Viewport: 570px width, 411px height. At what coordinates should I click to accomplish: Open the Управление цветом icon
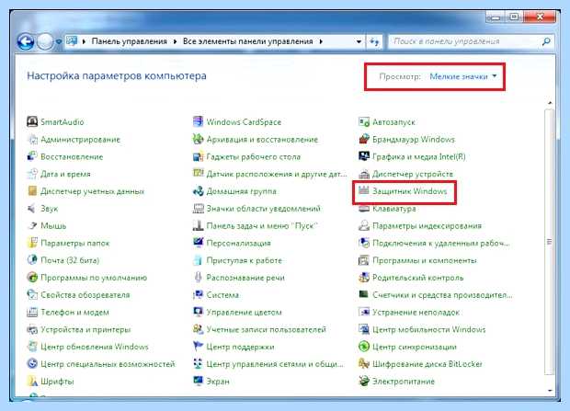click(198, 312)
